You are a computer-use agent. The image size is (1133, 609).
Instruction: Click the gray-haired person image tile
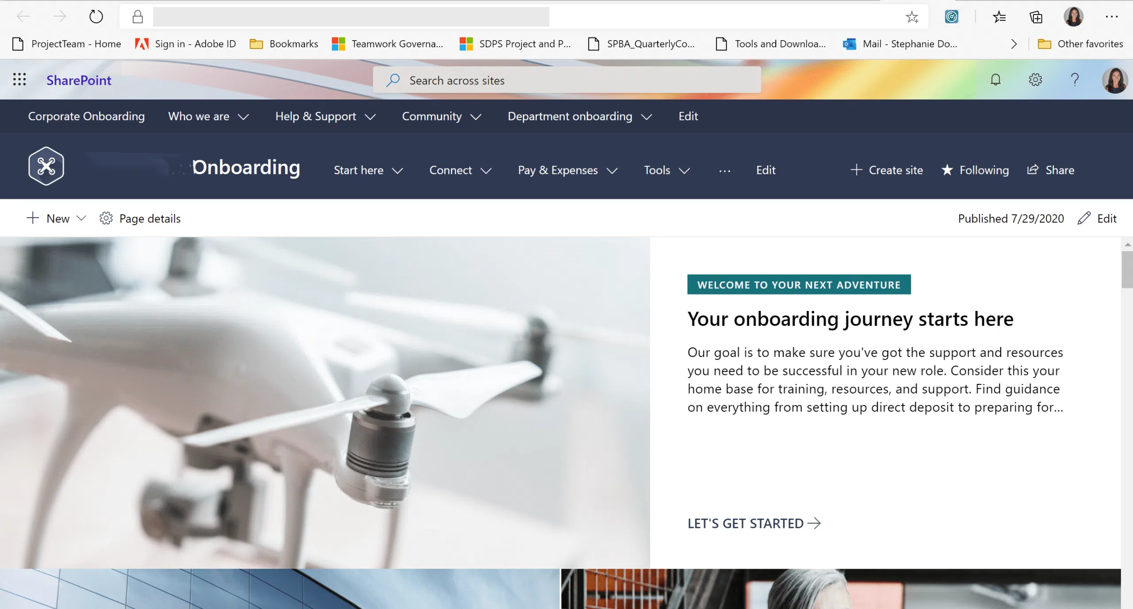coord(841,589)
